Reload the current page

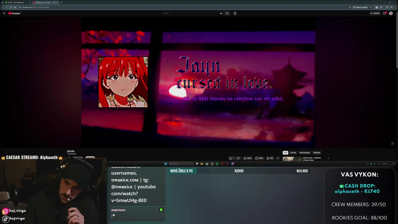(x=11, y=7)
